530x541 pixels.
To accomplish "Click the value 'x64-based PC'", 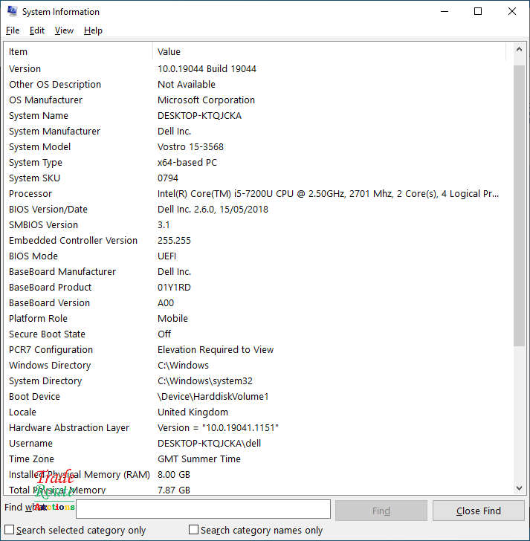I will [x=187, y=163].
